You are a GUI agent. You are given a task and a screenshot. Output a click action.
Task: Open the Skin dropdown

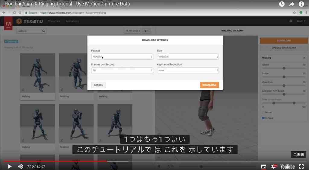188,57
